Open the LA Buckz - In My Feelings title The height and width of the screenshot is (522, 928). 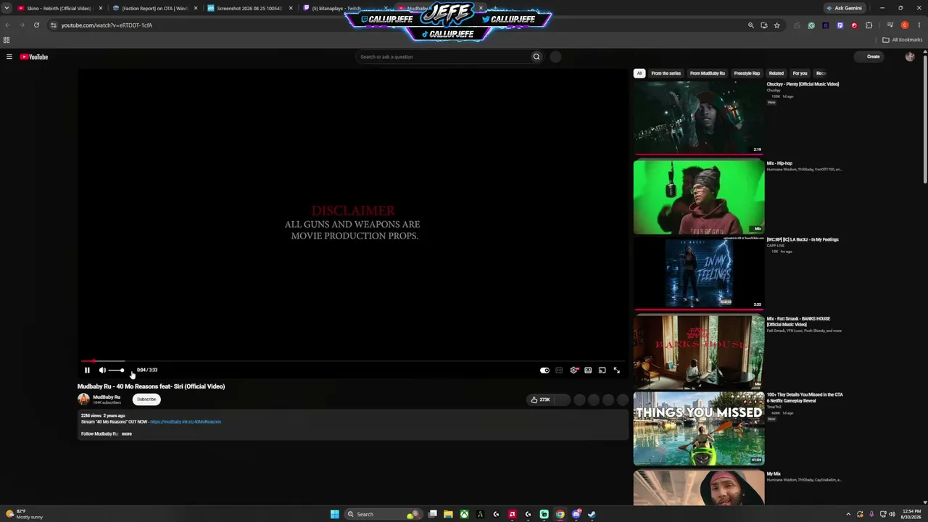(x=803, y=239)
